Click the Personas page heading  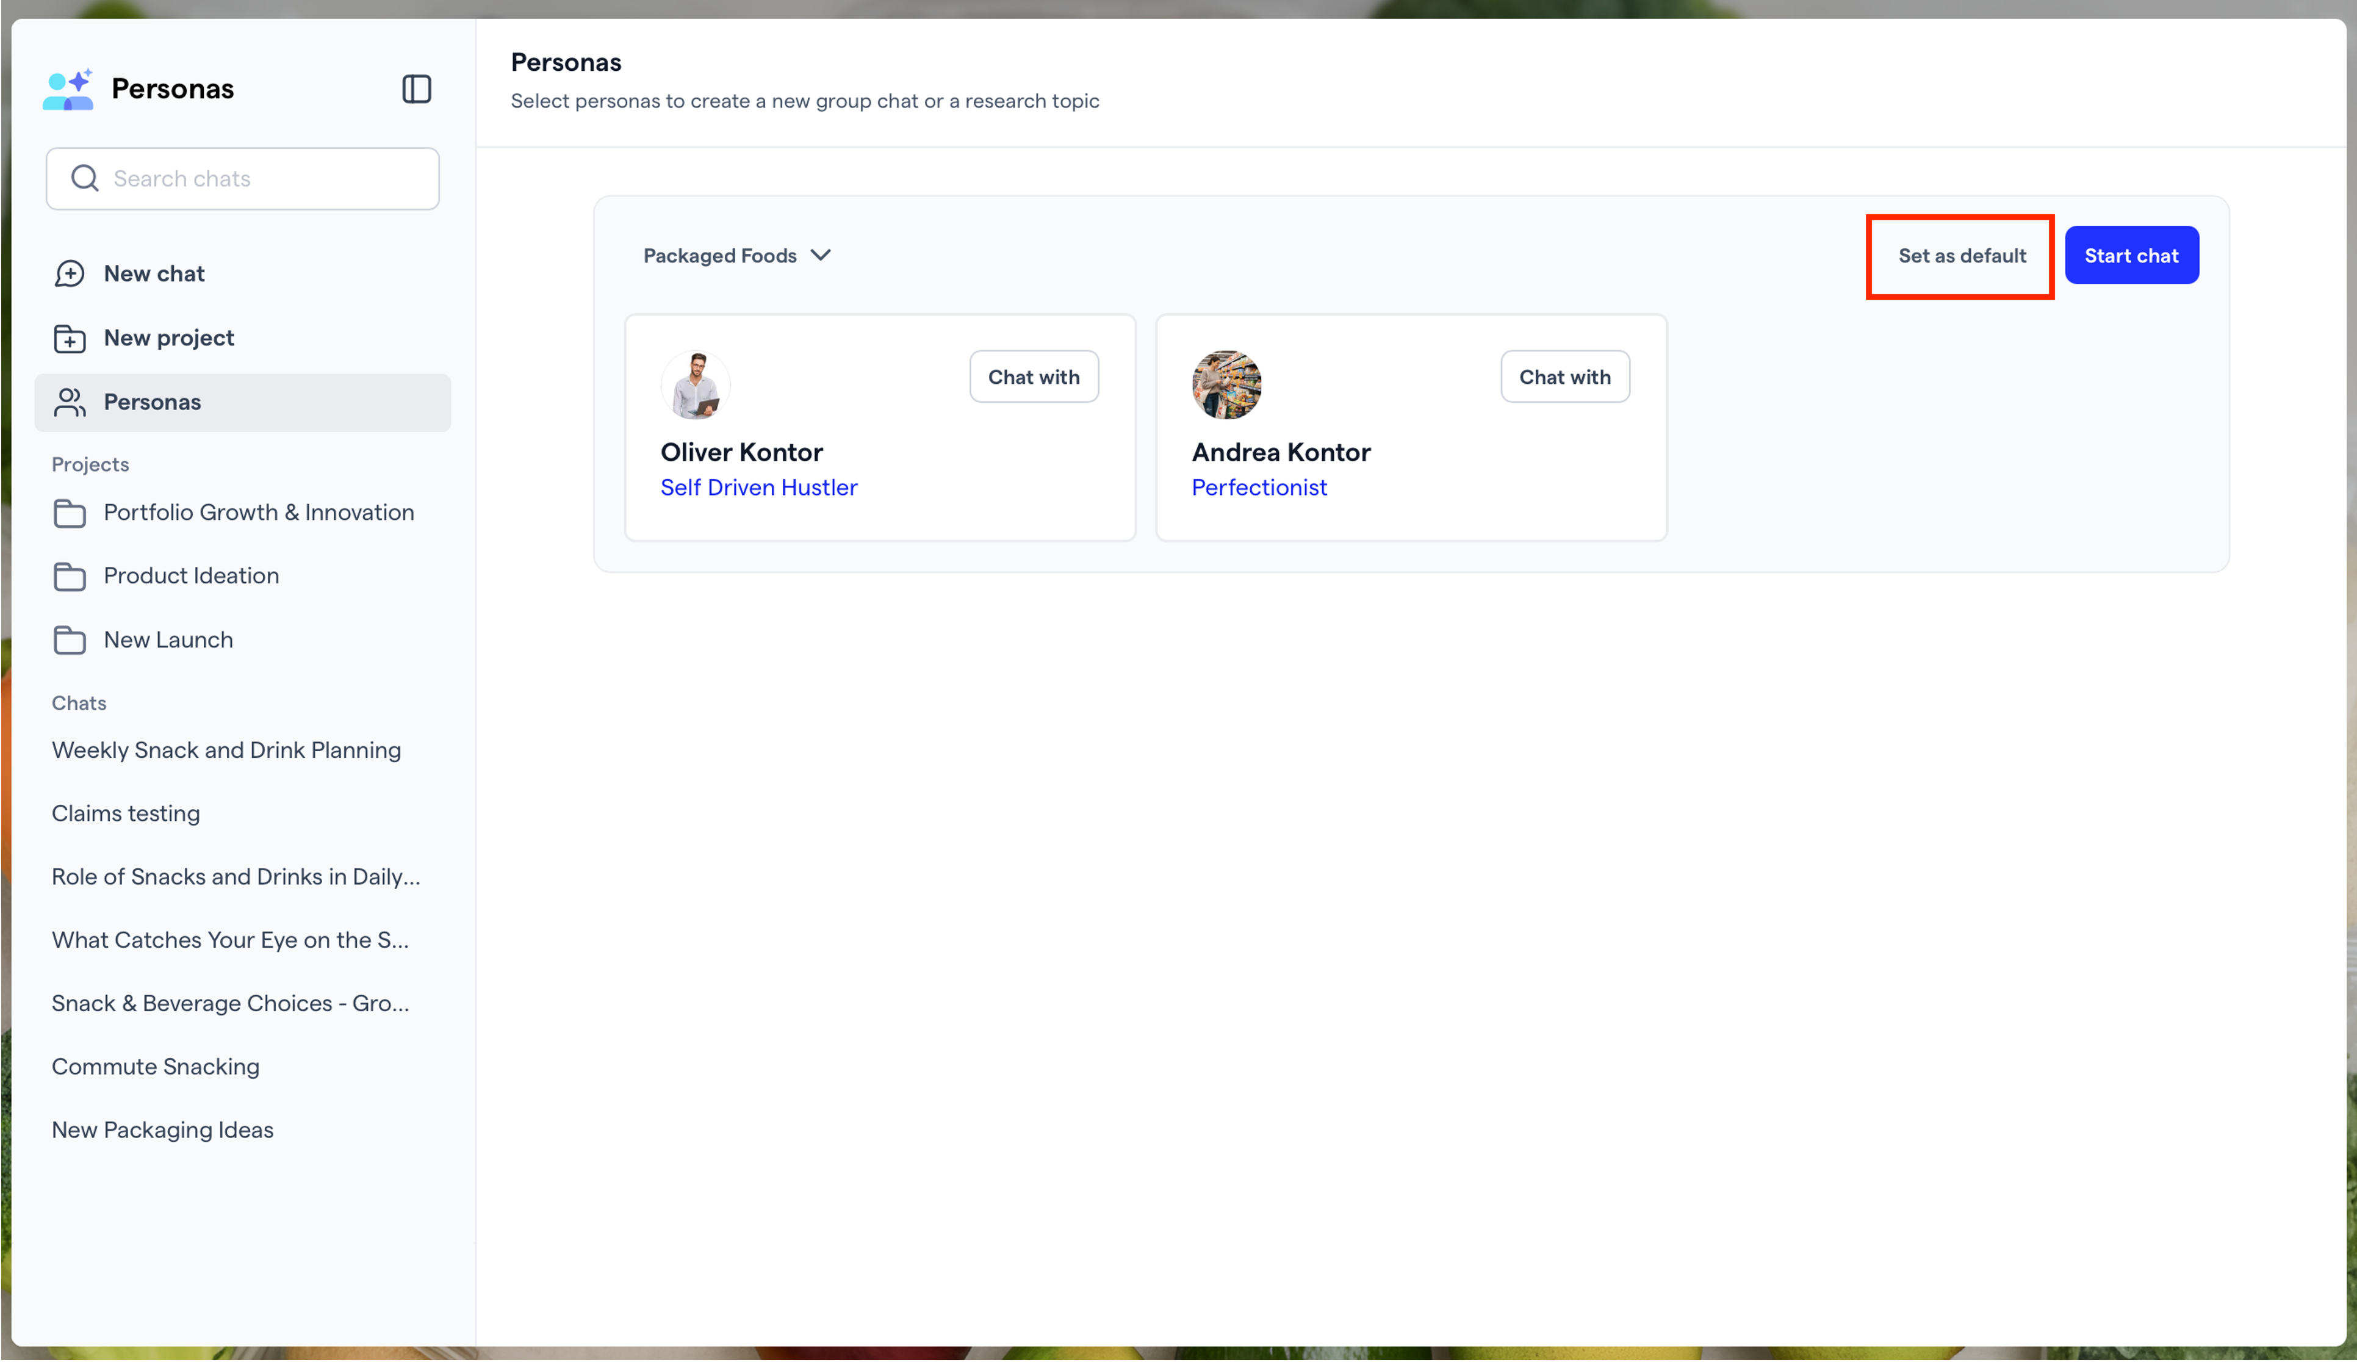coord(566,62)
